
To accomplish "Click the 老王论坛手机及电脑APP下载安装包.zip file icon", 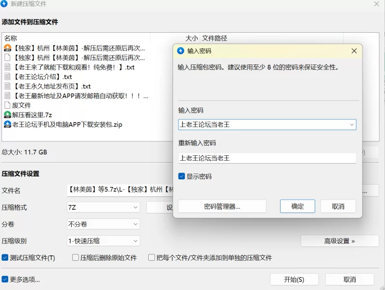I will pos(7,125).
